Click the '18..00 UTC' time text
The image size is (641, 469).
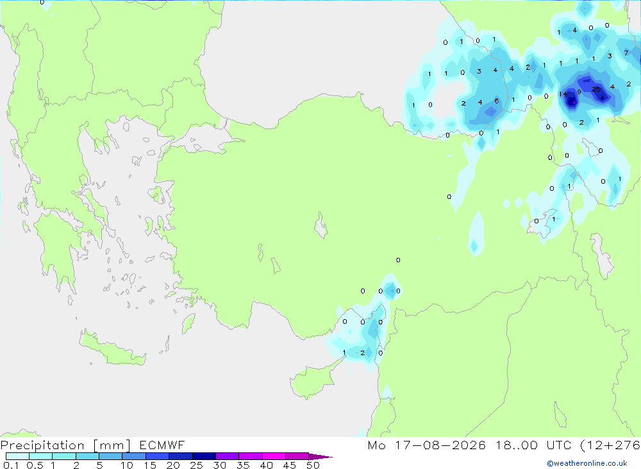point(533,445)
